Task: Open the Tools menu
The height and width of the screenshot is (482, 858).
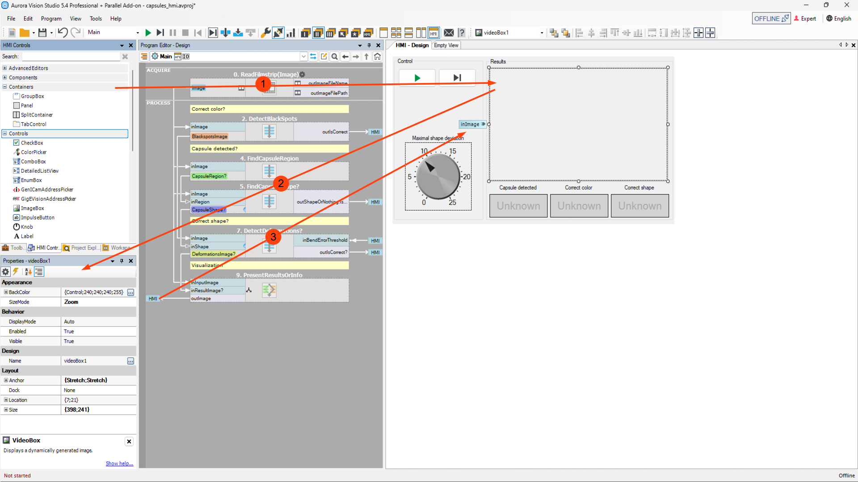Action: click(x=96, y=19)
